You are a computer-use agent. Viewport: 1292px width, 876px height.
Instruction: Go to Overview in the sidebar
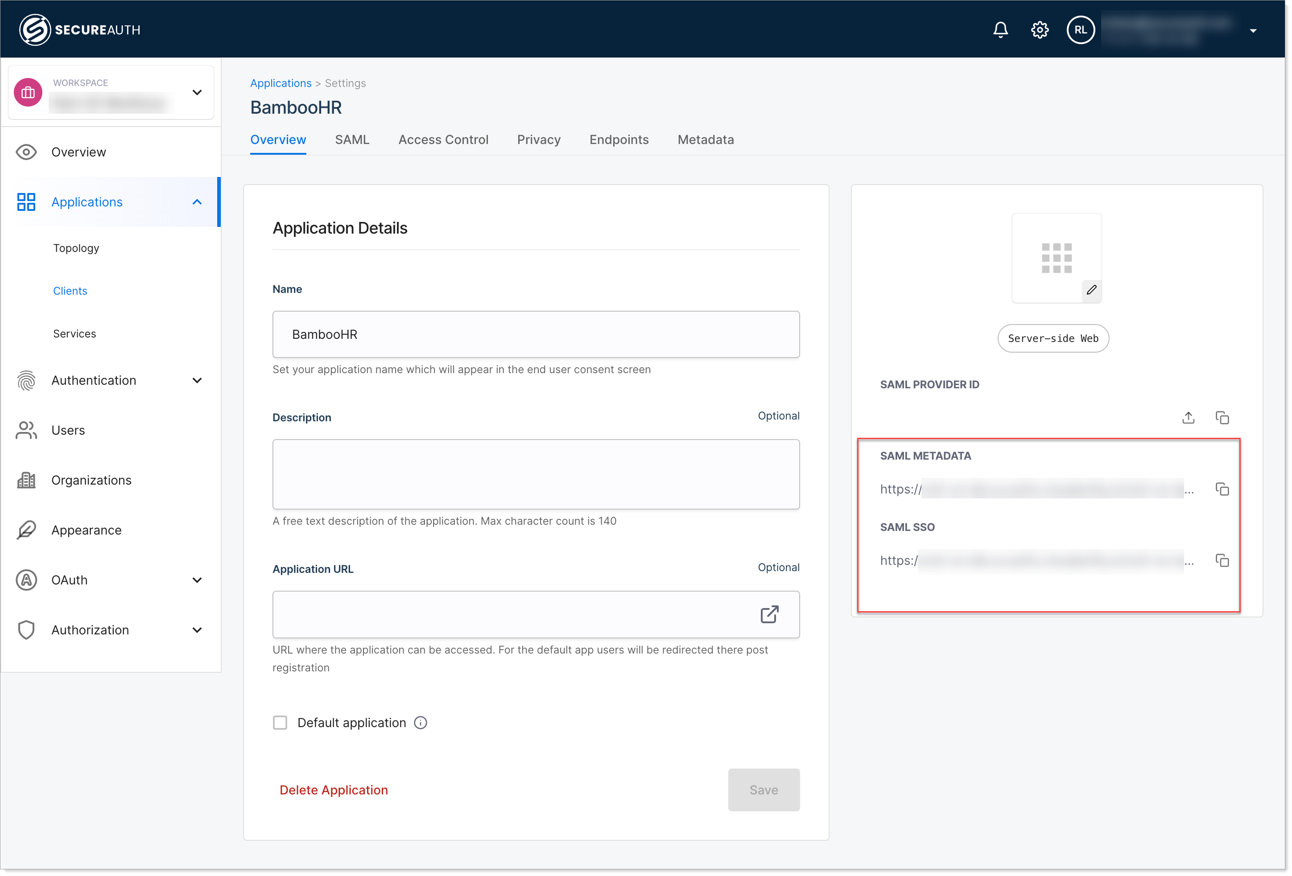[x=78, y=152]
